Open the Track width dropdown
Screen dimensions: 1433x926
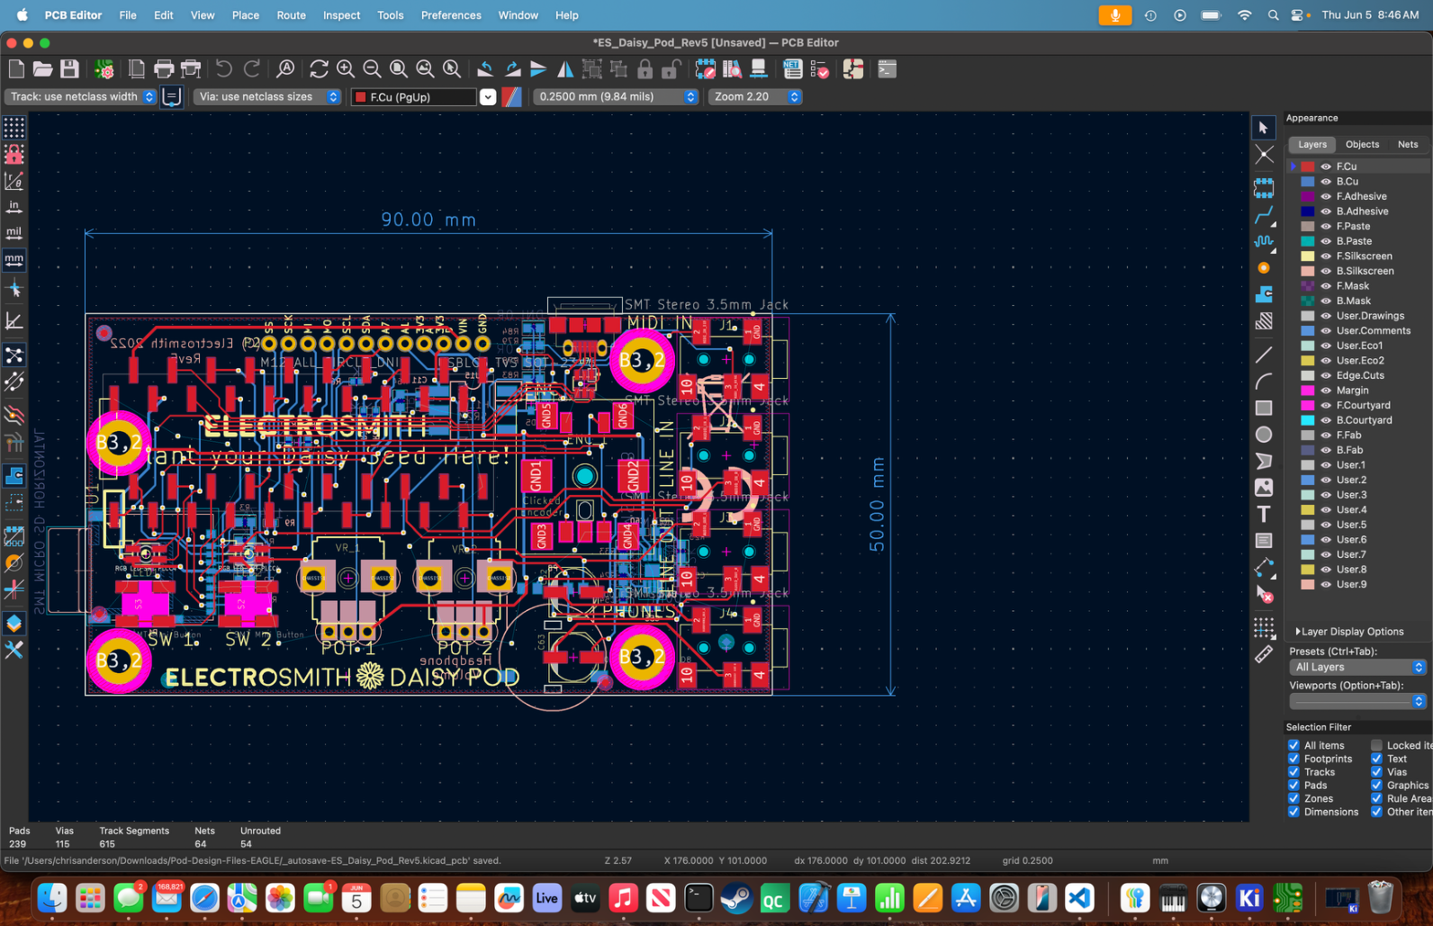point(81,96)
